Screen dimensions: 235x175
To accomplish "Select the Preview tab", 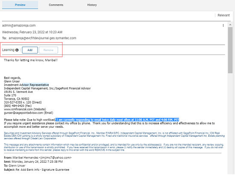I will (20, 5).
